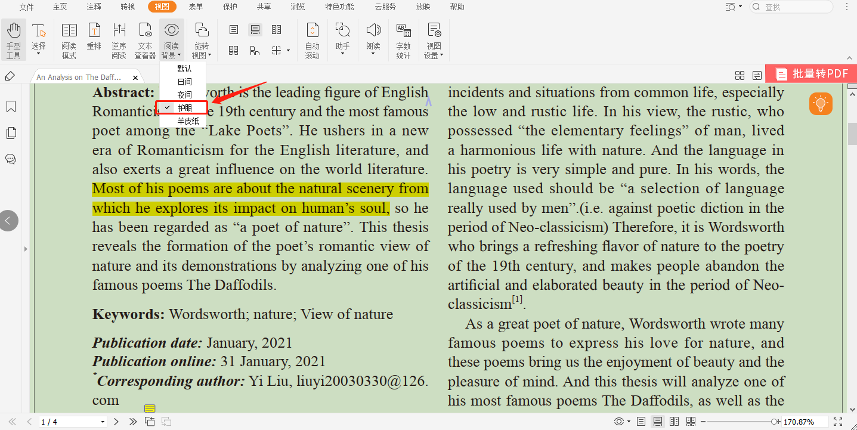
Task: Go to next page using status bar arrow
Action: [116, 422]
